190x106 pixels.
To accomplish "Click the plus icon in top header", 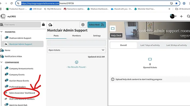I will 181,16.
